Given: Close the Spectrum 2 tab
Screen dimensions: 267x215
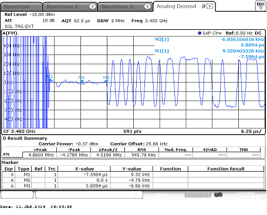Looking at the screenshot, I should click(93, 6).
